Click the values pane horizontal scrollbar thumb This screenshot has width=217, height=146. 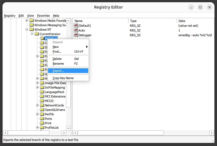pyautogui.click(x=121, y=133)
